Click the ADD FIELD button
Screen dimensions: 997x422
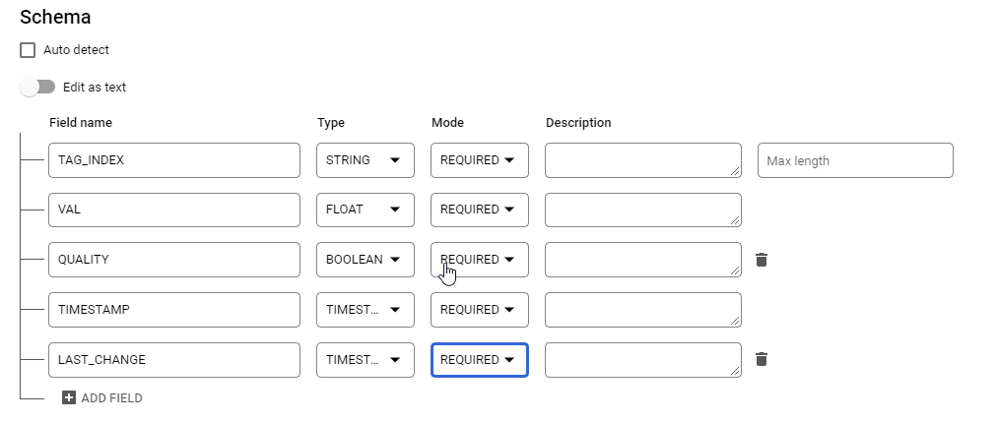click(x=110, y=398)
